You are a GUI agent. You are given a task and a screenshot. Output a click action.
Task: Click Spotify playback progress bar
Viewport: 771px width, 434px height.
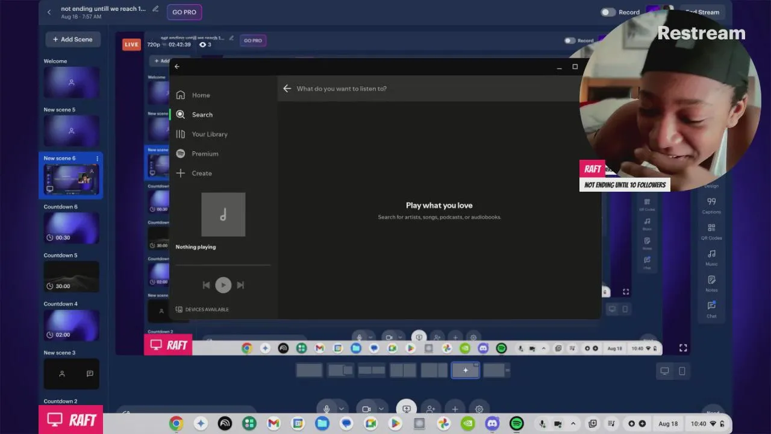point(223,265)
